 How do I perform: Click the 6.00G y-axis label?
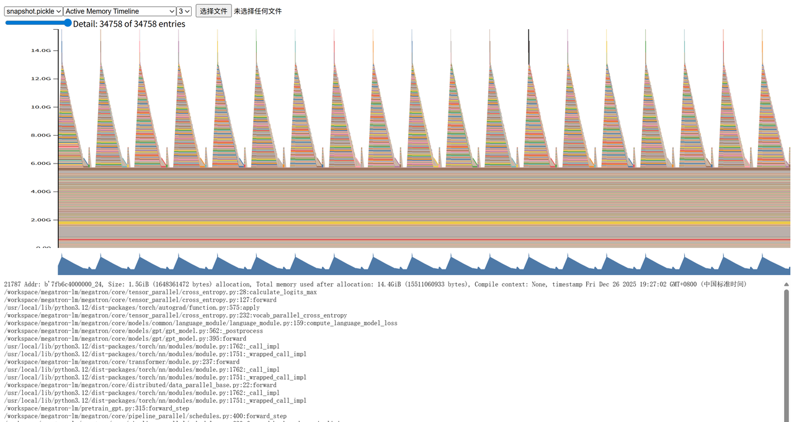[x=41, y=164]
